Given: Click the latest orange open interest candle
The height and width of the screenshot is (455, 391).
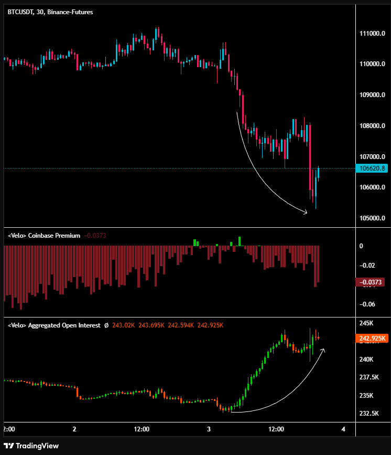Looking at the screenshot, I should coord(319,337).
